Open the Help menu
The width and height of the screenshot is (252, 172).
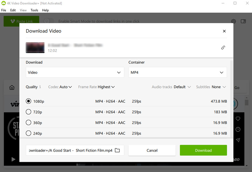point(45,10)
